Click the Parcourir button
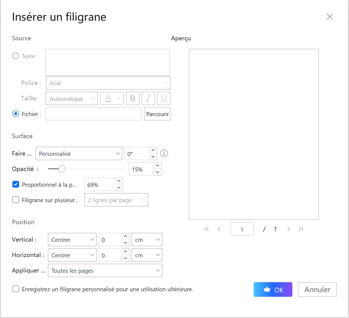The image size is (349, 318). pyautogui.click(x=157, y=114)
